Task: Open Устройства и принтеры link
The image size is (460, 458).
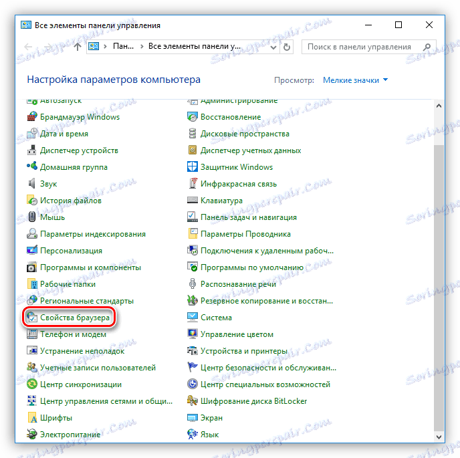Action: coord(244,351)
